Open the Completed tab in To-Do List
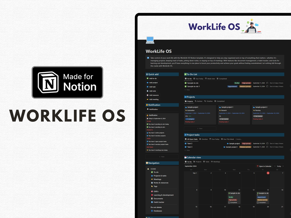The width and height of the screenshot is (291, 218). (x=222, y=79)
